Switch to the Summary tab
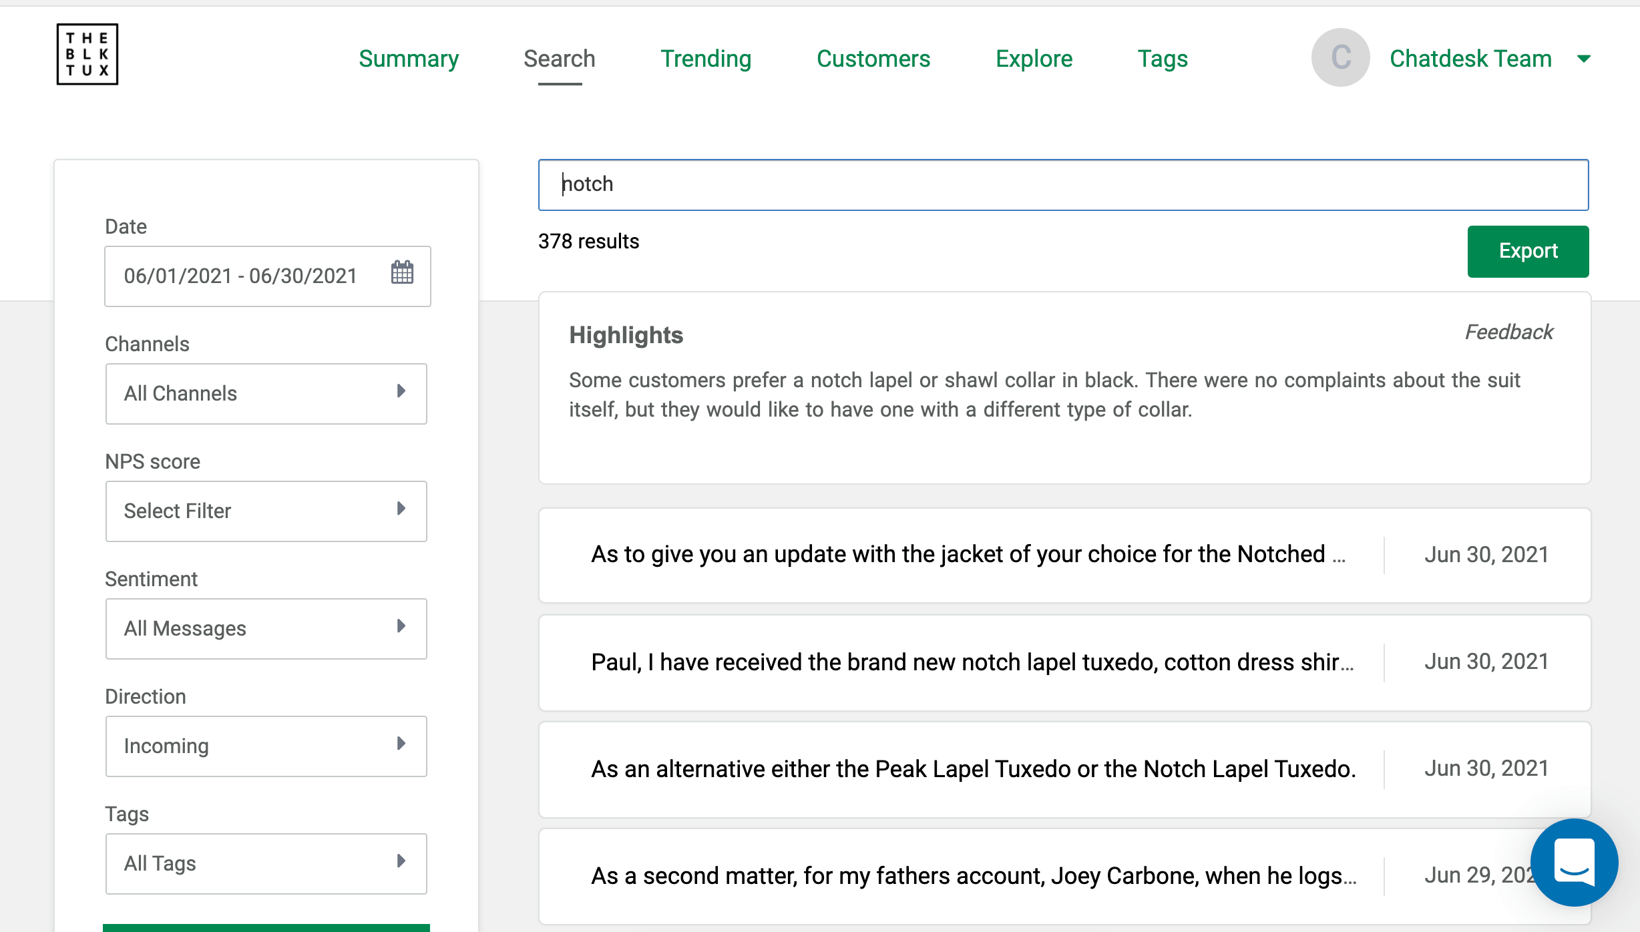1640x932 pixels. coord(408,59)
